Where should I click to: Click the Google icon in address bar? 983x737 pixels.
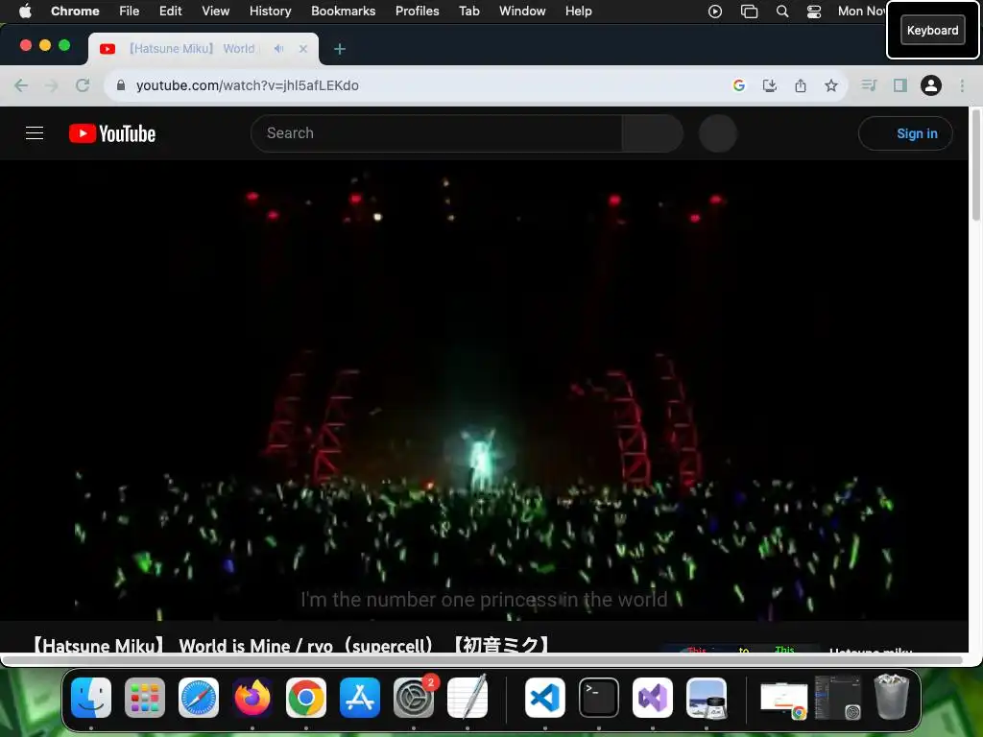739,85
